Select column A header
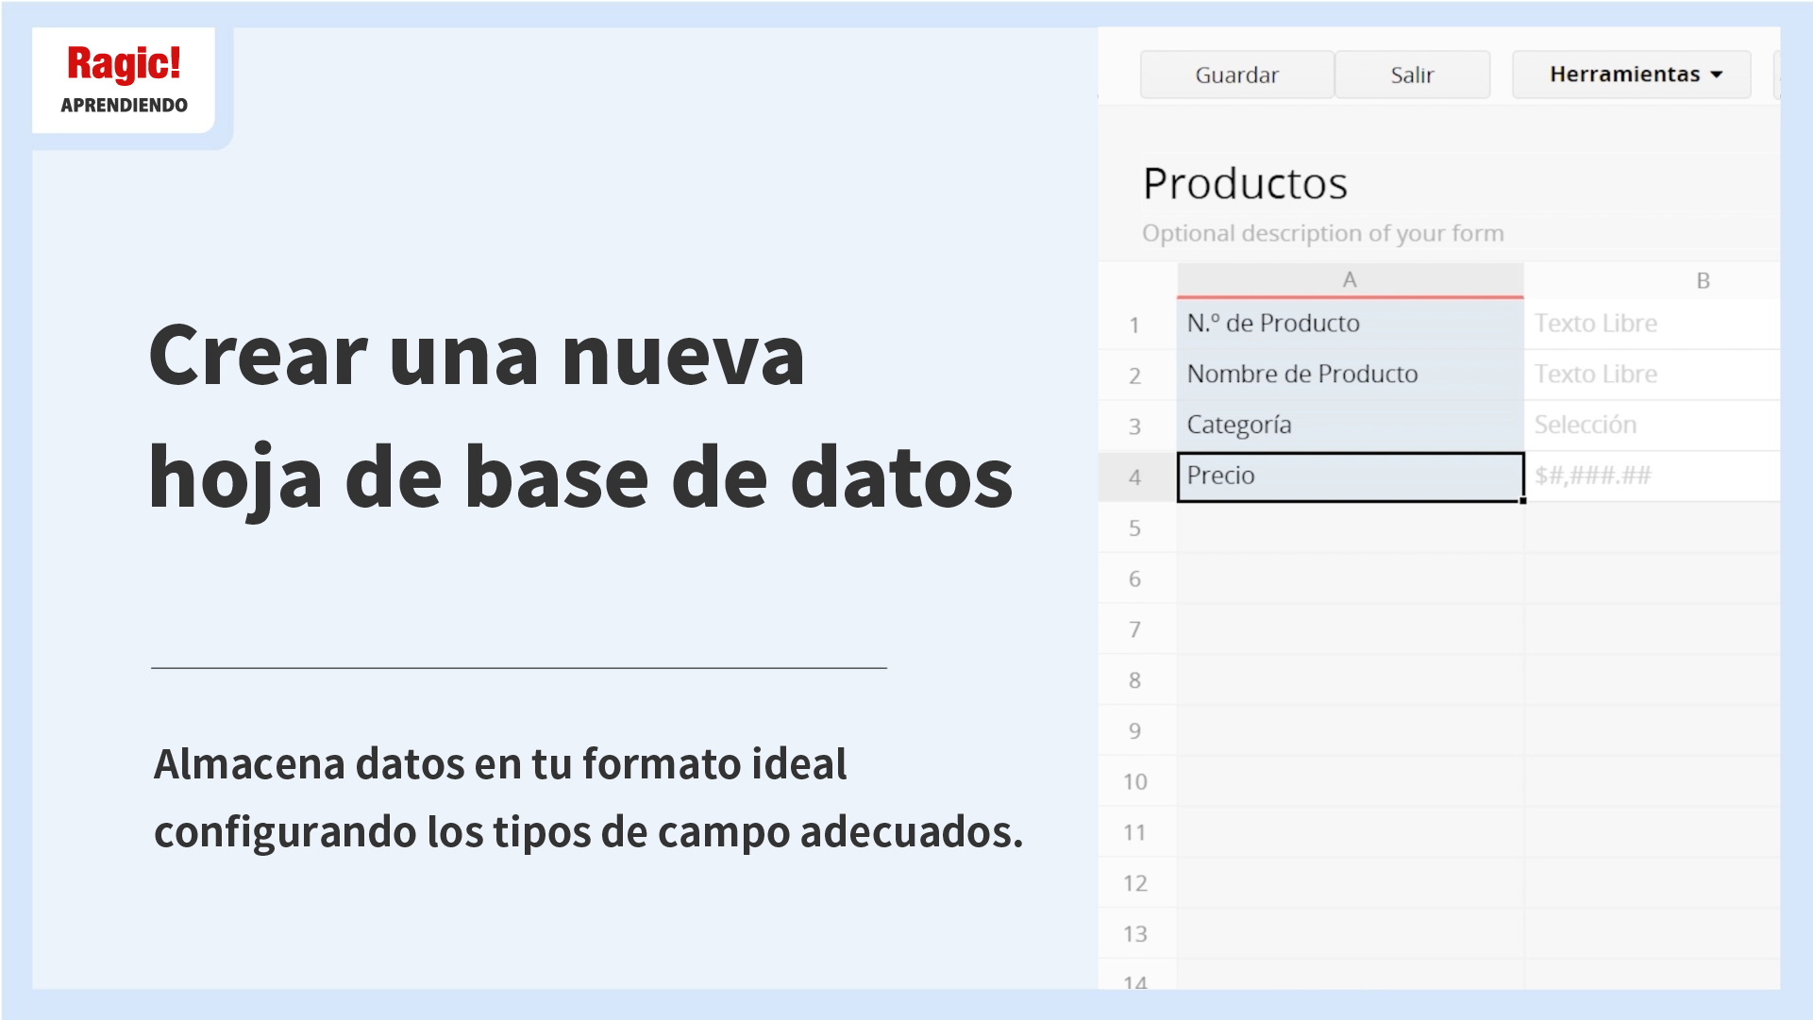This screenshot has height=1020, width=1813. click(x=1350, y=280)
